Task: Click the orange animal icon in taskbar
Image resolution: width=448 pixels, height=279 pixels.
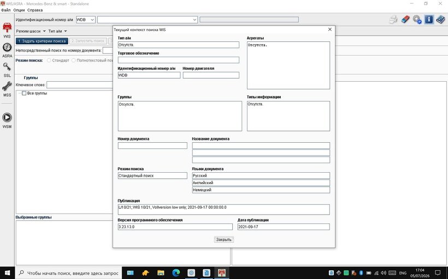Action: click(145, 272)
